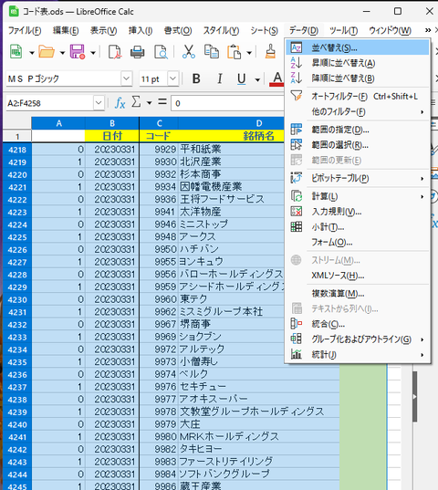Click the yellow 日付 header cell
This screenshot has height=490, width=438.
point(112,136)
